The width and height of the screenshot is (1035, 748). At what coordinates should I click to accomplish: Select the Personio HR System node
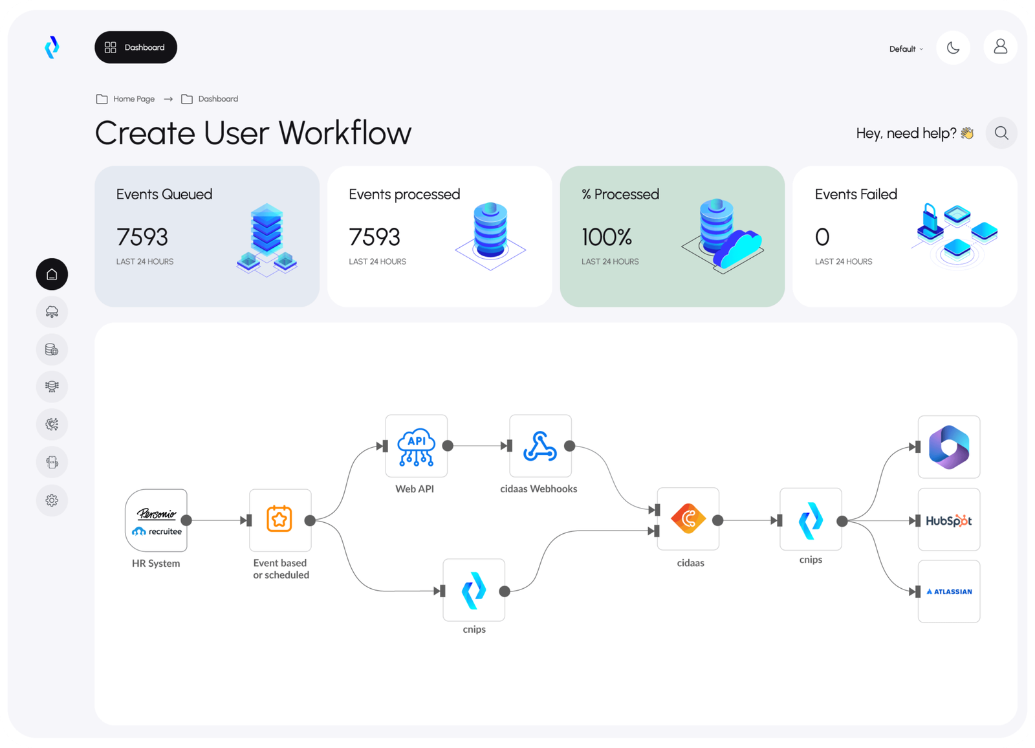tap(156, 520)
